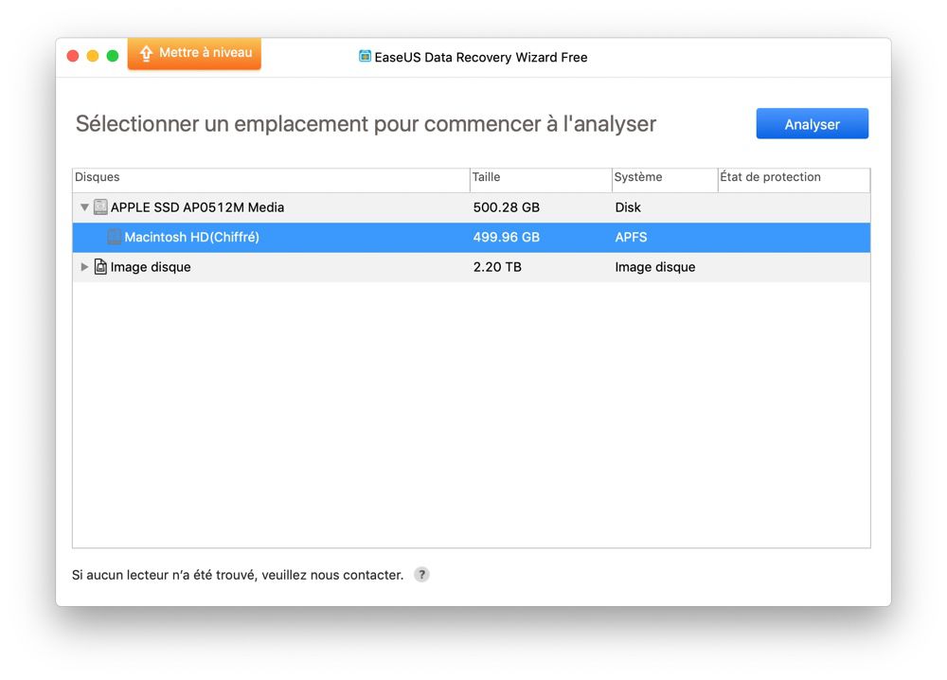Click the EaseUS app icon in title bar
Viewport: 947px width, 680px height.
click(x=365, y=56)
